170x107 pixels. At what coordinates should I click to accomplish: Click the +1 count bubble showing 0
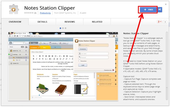tap(165, 22)
